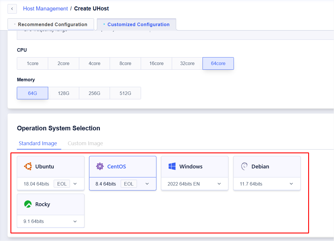Click the EOL tag on CentOS
Screen dimensions: 334x241
pos(129,184)
